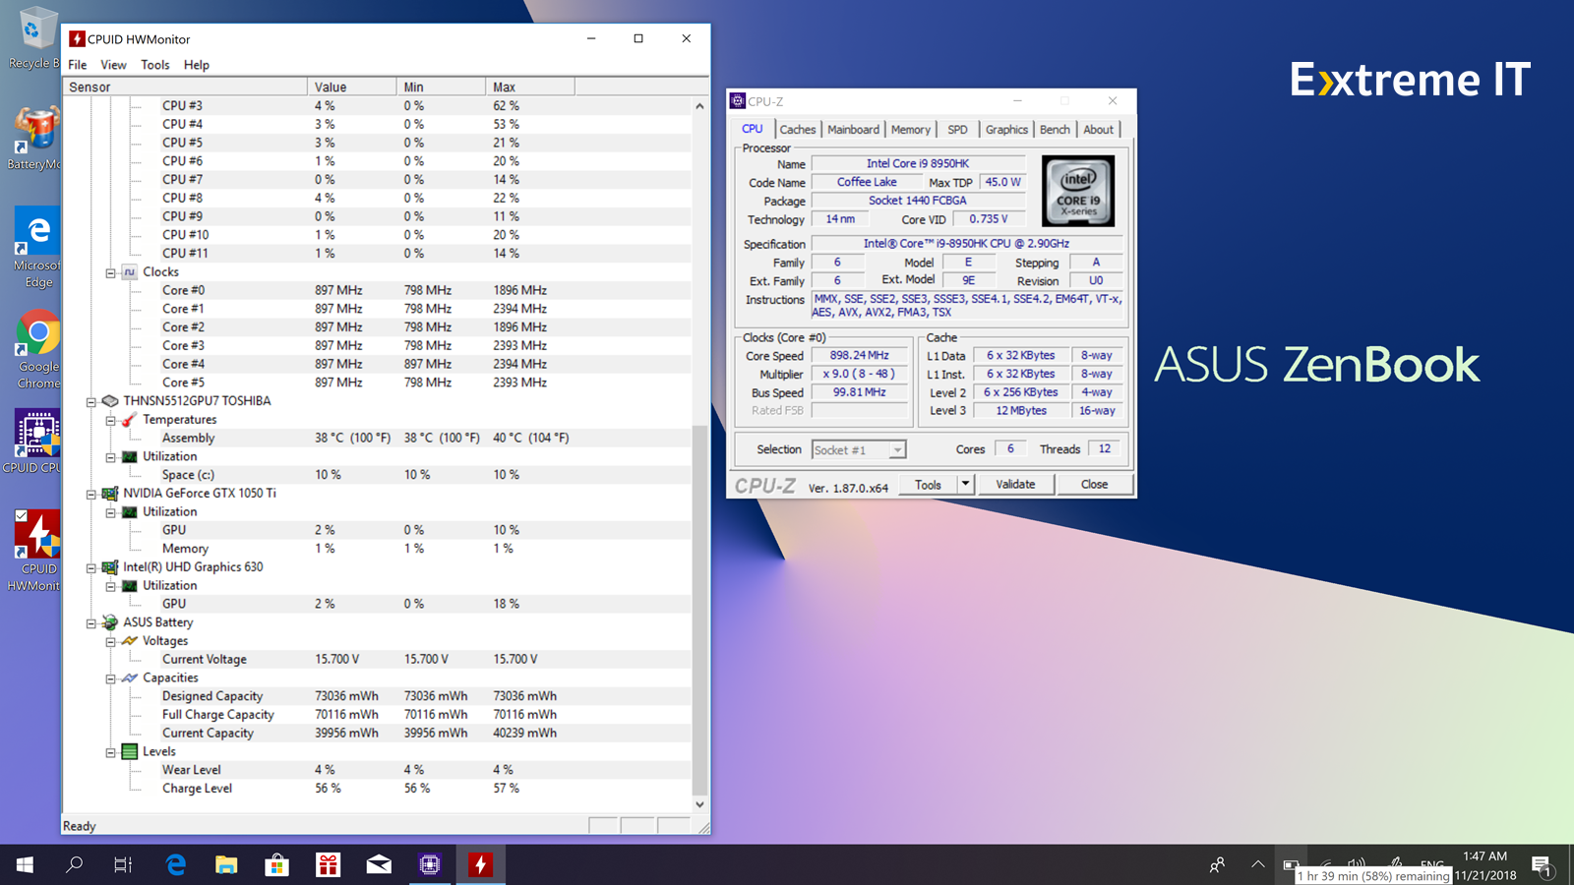1574x885 pixels.
Task: Click the taskbar clock showing 1:47 AM
Action: [1484, 856]
